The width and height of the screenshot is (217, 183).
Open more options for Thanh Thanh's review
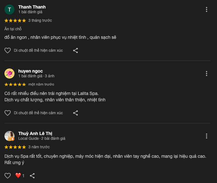[x=207, y=9]
